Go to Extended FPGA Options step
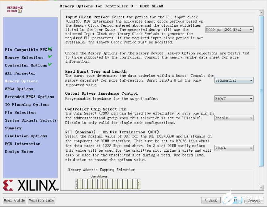Image resolution: width=267 pixels, height=207 pixels. pos(29,97)
